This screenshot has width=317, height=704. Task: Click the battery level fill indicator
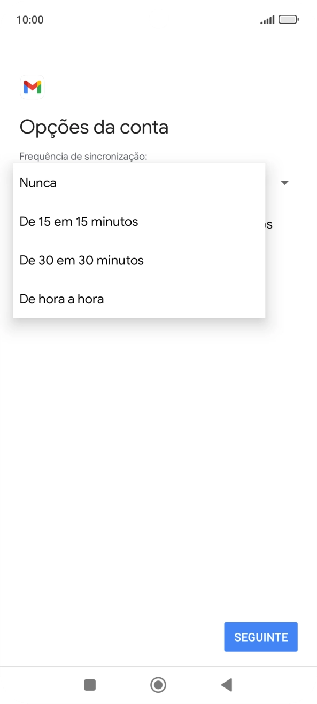click(288, 19)
